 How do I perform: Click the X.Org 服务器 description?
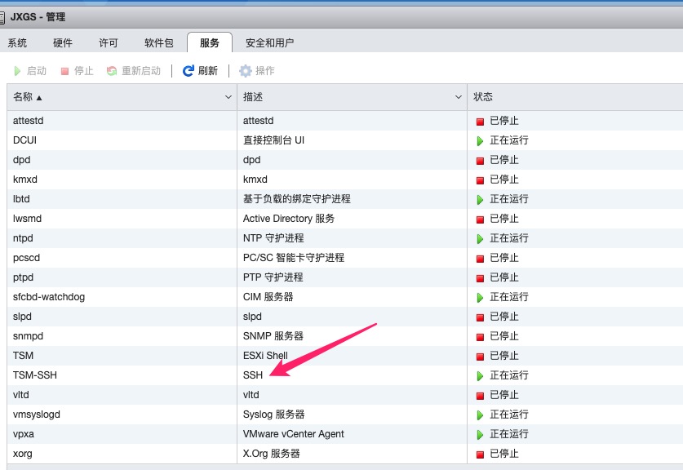[x=272, y=454]
